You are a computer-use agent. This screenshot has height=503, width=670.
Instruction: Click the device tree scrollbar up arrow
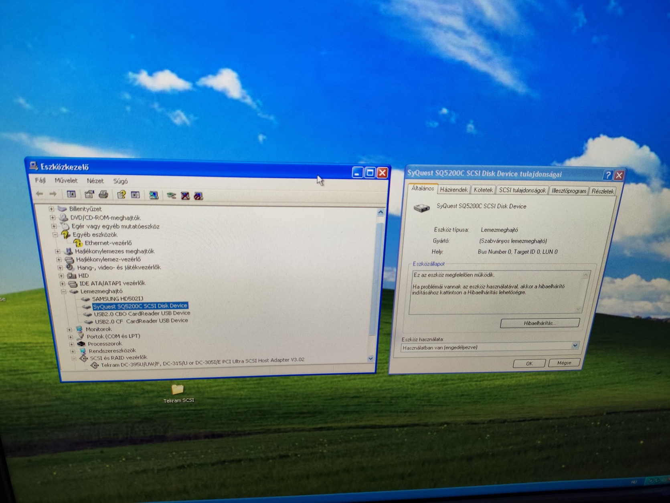(381, 212)
